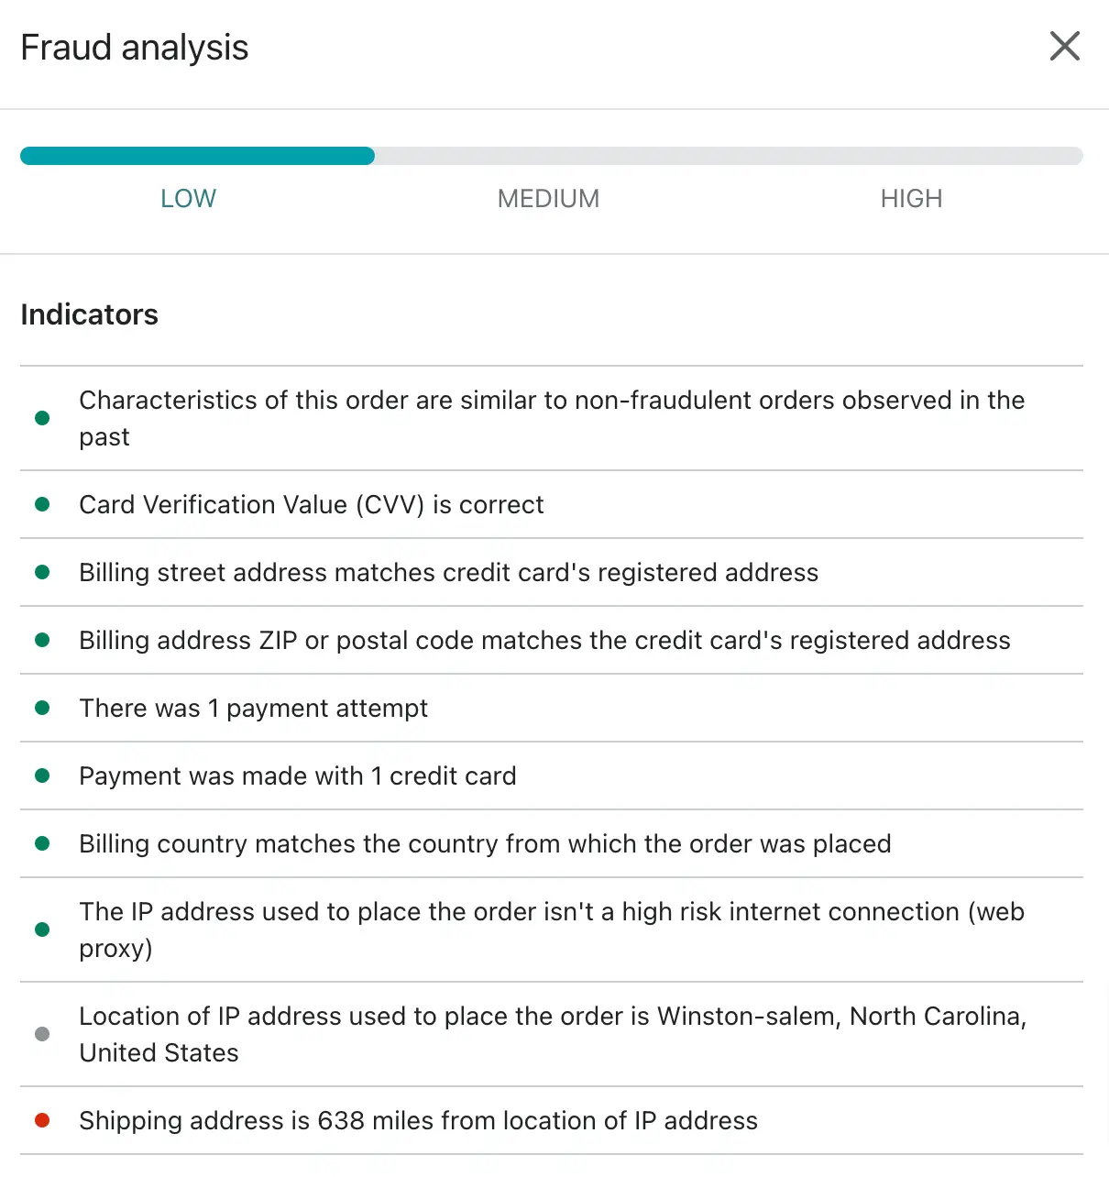The width and height of the screenshot is (1109, 1177).
Task: Click the Fraud analysis title
Action: 135,48
